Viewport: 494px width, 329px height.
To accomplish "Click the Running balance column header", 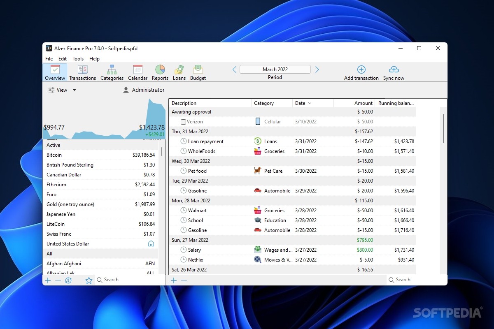I will click(x=395, y=103).
